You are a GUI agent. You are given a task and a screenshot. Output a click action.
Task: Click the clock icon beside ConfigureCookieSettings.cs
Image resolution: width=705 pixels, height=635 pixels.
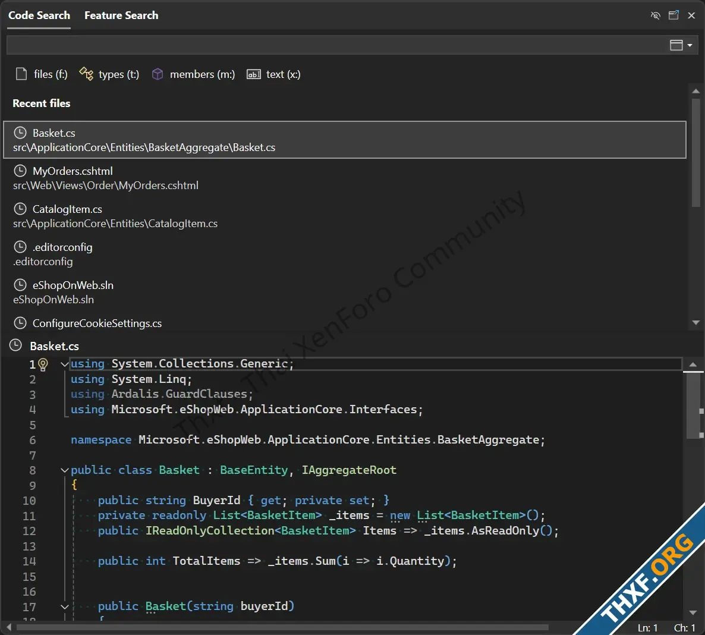click(20, 323)
